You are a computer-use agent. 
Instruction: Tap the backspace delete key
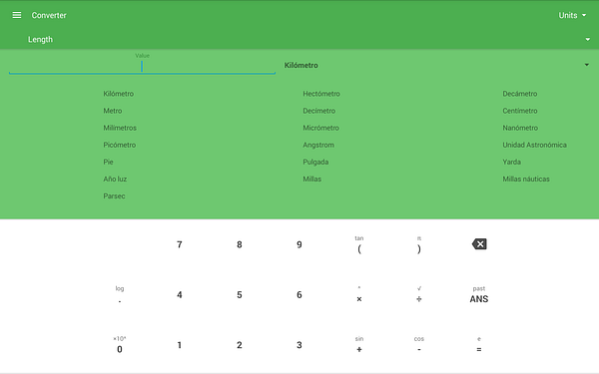479,244
